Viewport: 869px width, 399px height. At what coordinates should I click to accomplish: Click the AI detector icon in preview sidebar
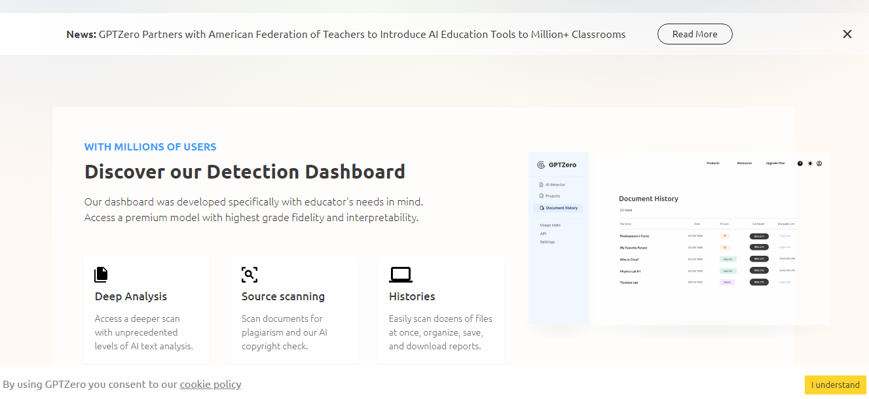pos(541,185)
